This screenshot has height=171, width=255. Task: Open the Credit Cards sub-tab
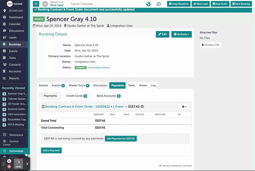(76, 96)
